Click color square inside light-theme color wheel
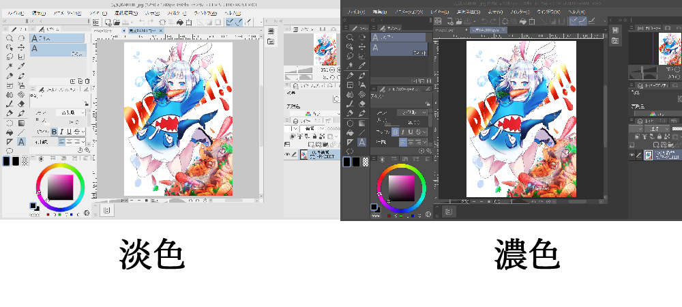 pyautogui.click(x=61, y=187)
